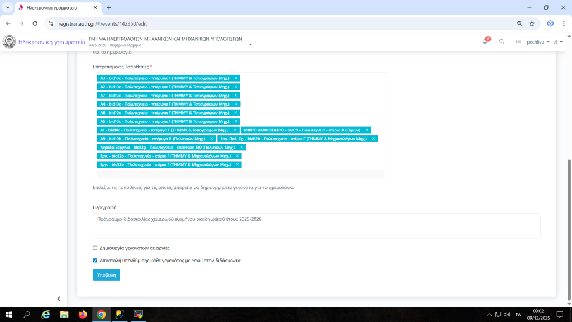Bookmark this page with star icon
The image size is (572, 322).
[532, 23]
